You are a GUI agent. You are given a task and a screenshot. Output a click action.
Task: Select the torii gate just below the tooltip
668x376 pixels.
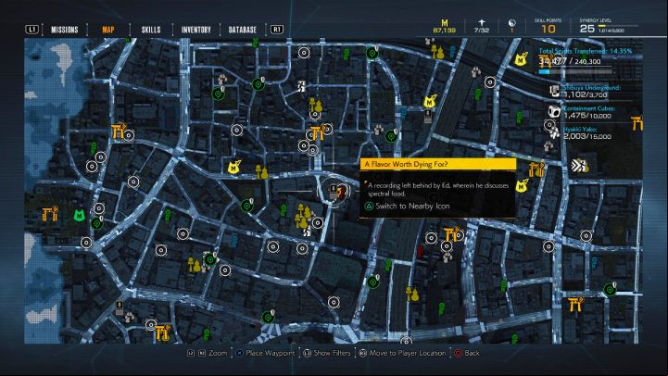pyautogui.click(x=451, y=234)
